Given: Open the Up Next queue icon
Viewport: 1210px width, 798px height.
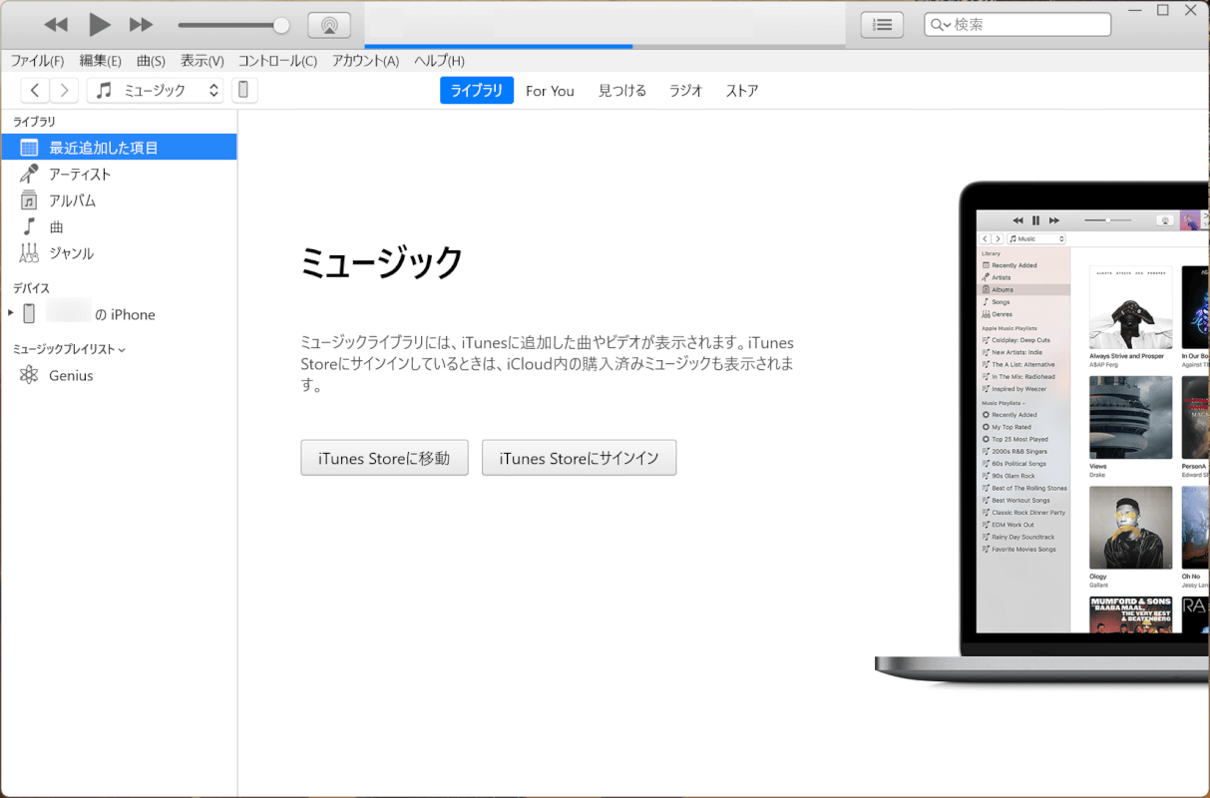Looking at the screenshot, I should click(x=882, y=24).
